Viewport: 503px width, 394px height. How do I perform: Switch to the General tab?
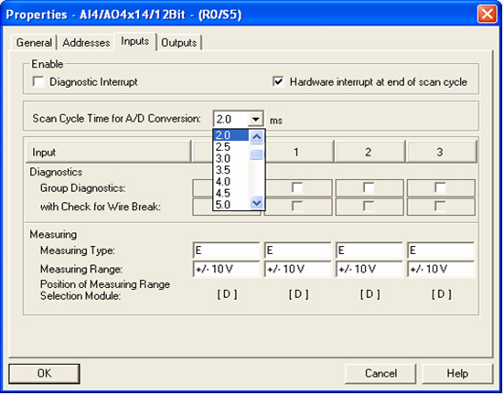click(34, 43)
